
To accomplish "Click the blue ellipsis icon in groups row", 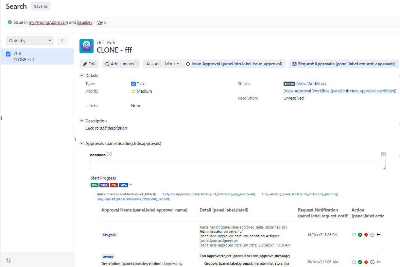I will [372, 262].
